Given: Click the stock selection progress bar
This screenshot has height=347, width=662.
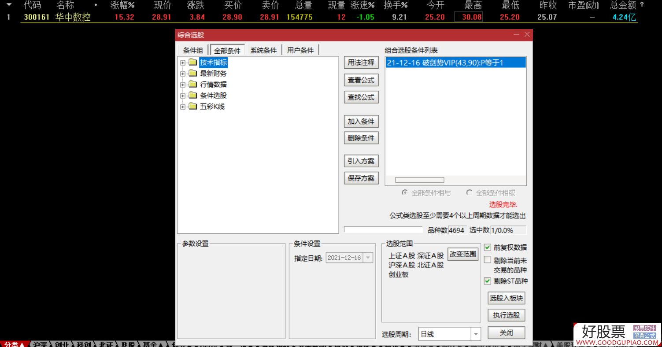Looking at the screenshot, I should (383, 230).
